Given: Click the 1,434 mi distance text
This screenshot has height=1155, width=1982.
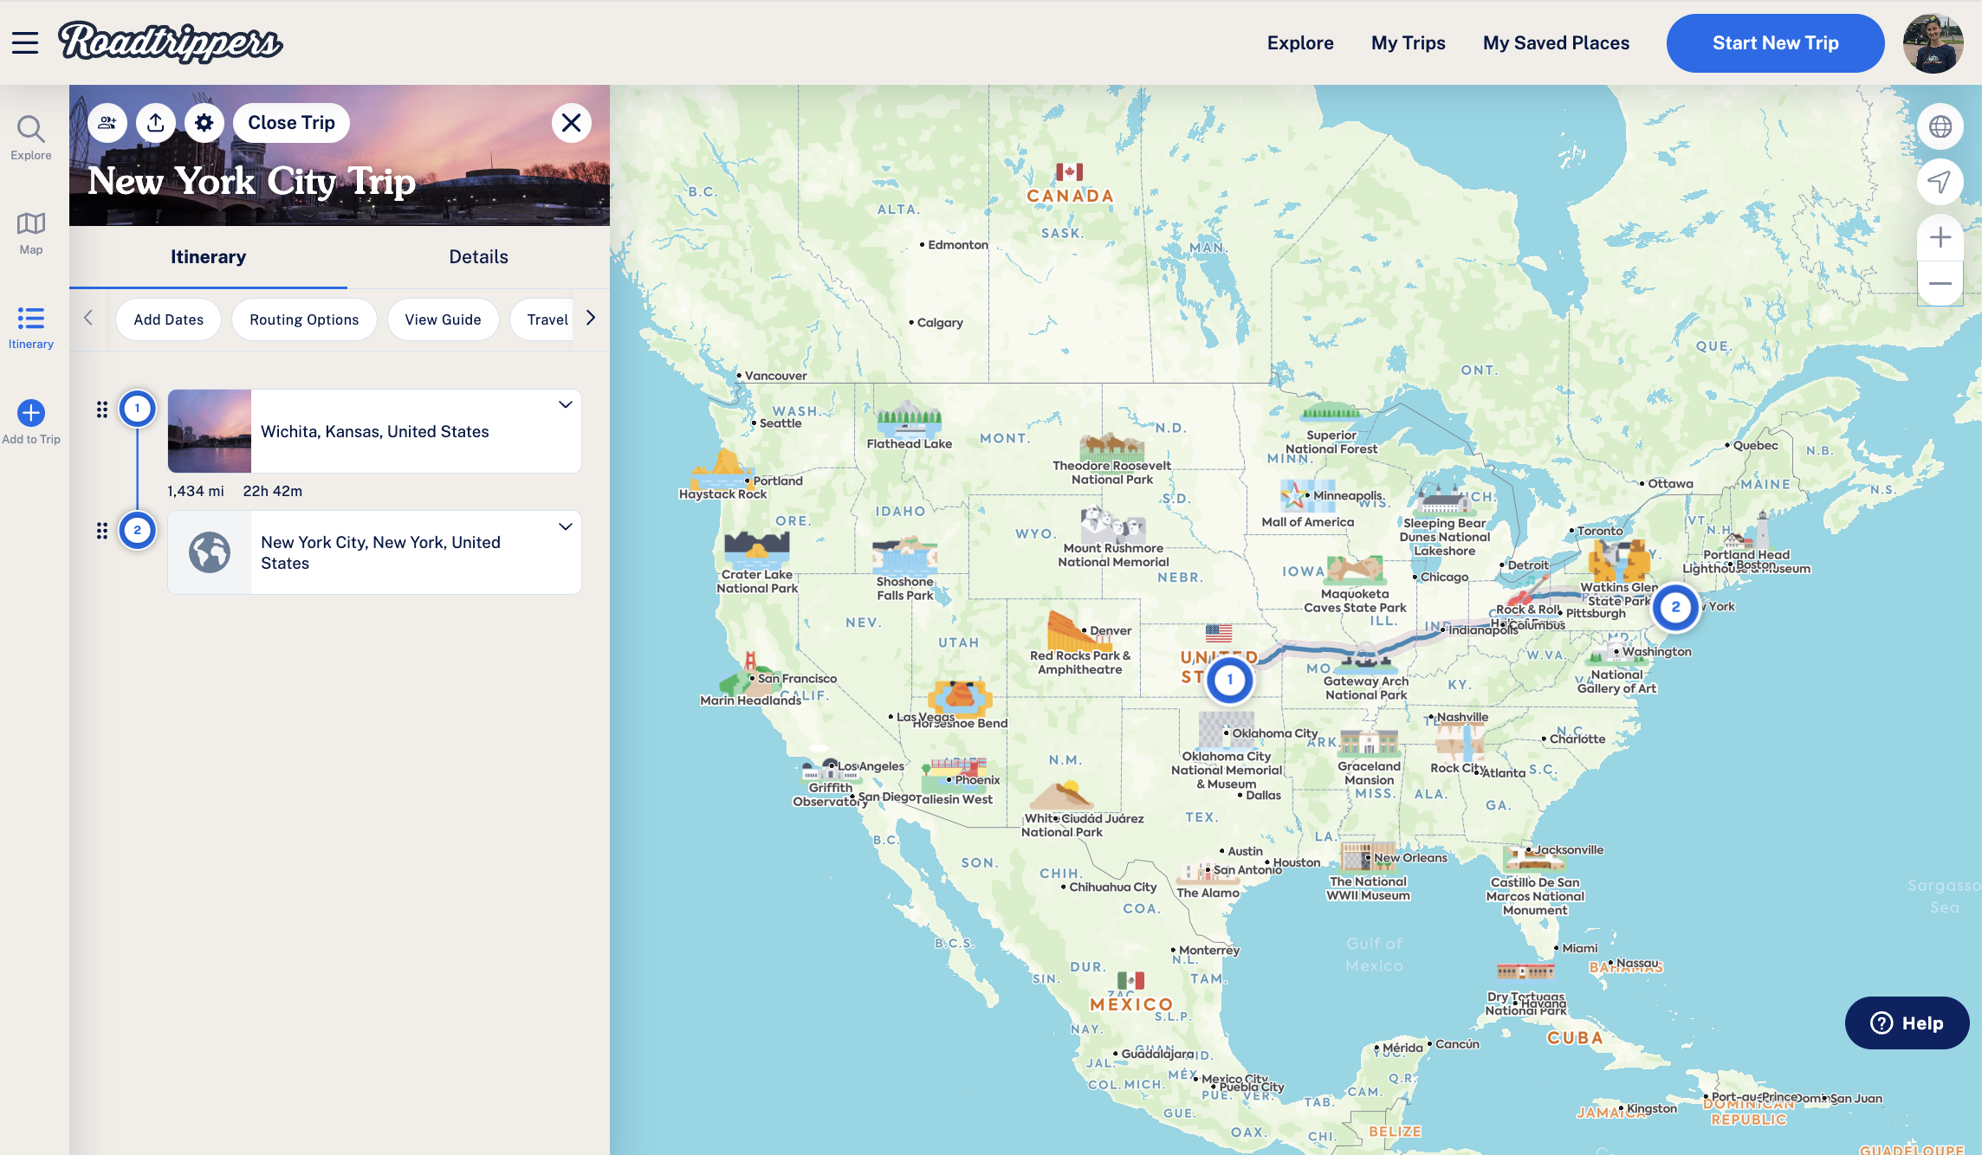Looking at the screenshot, I should click(196, 491).
